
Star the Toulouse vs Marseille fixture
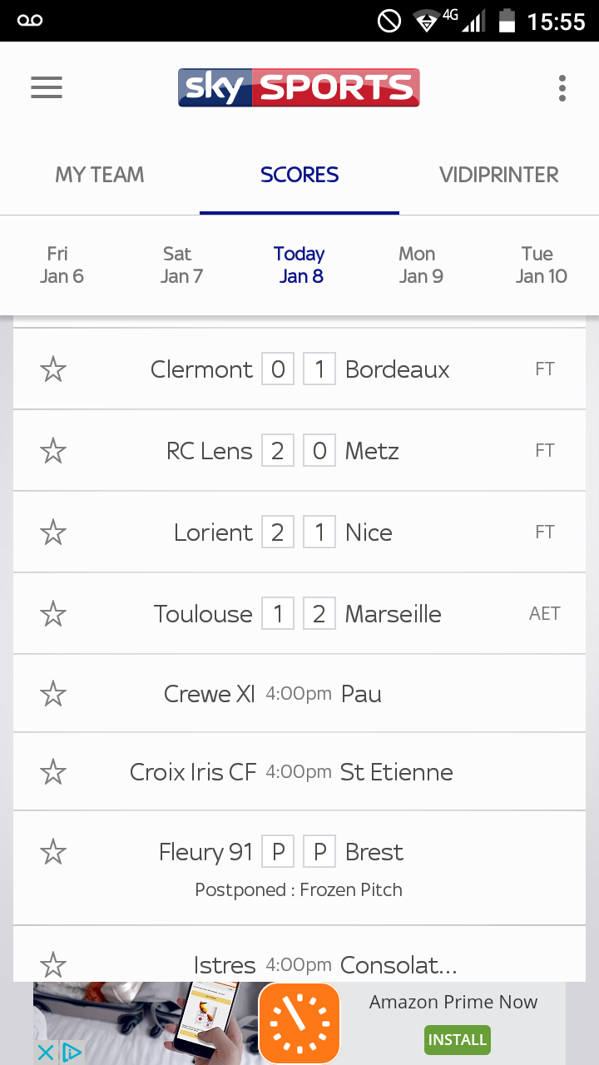(x=53, y=613)
